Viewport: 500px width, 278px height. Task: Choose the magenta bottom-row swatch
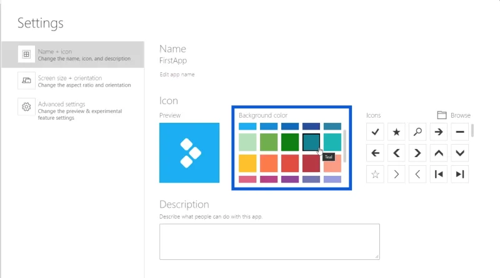[269, 179]
